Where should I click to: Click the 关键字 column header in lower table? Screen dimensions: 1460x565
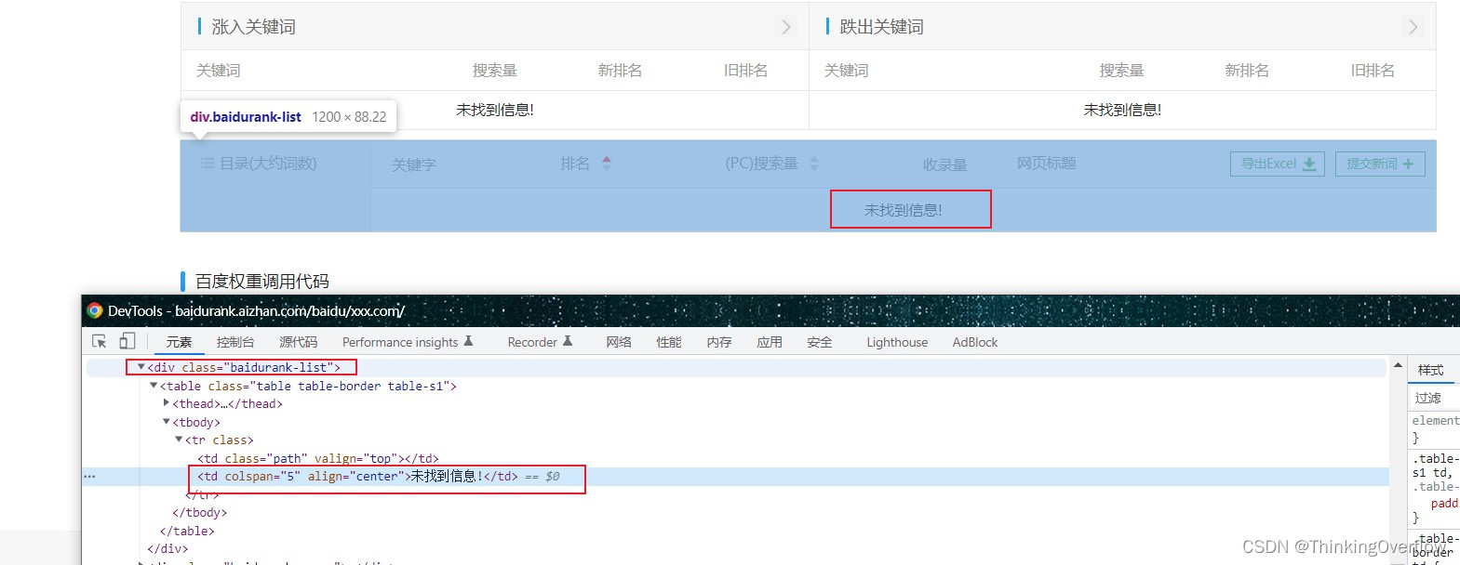coord(414,164)
